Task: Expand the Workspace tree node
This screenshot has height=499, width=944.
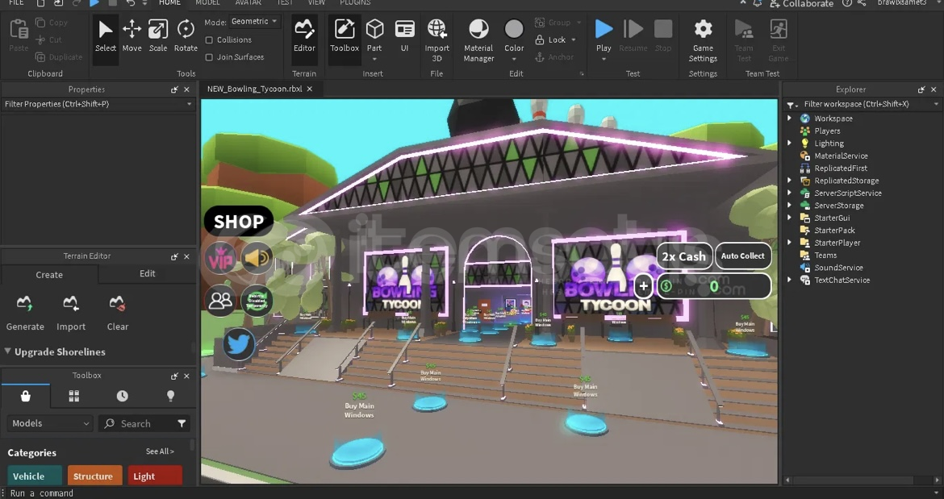Action: coord(789,119)
